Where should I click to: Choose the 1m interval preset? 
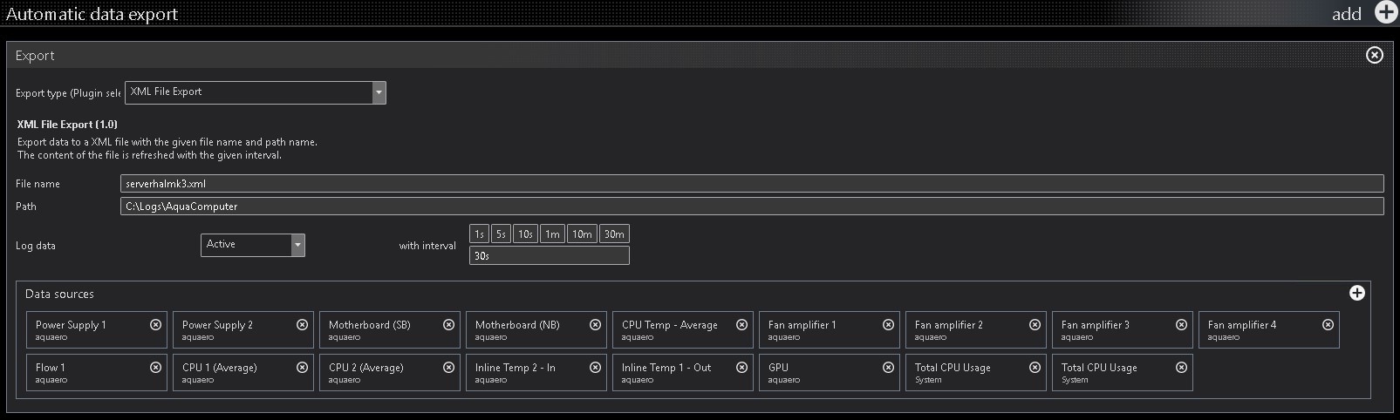[x=552, y=234]
